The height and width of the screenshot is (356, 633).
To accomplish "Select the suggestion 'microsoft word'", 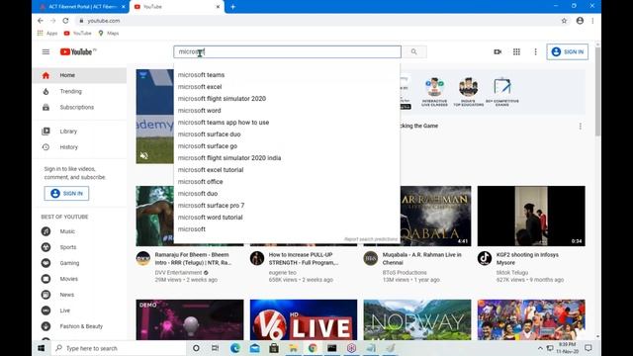I will [x=287, y=110].
